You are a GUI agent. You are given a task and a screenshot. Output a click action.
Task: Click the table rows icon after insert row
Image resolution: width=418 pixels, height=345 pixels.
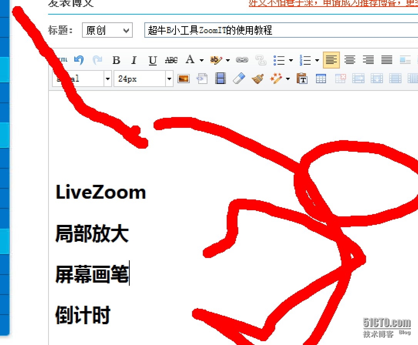click(x=395, y=79)
